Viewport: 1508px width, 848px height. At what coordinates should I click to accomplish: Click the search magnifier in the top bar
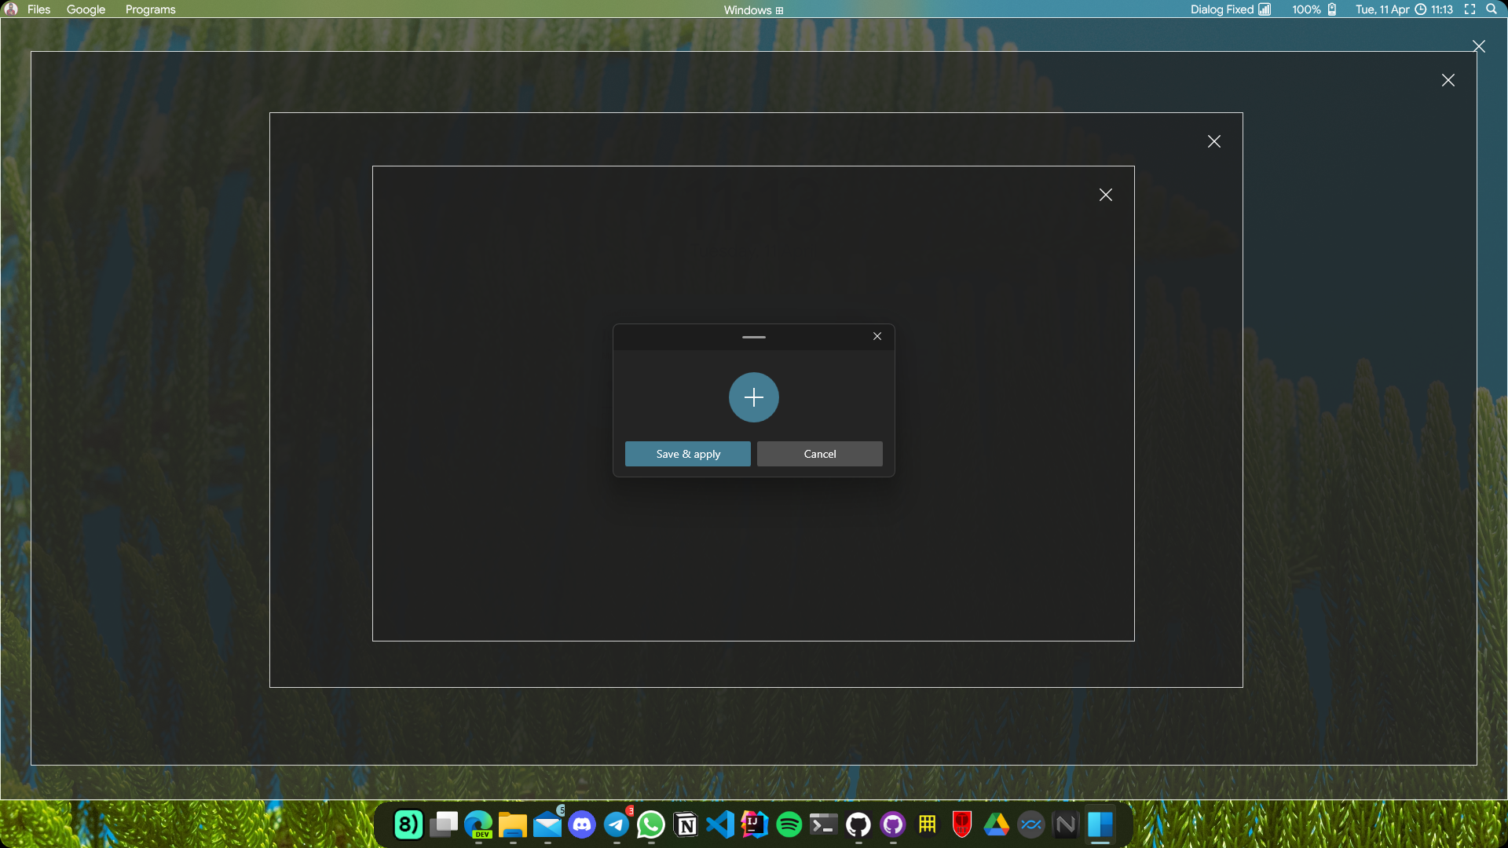click(x=1491, y=9)
